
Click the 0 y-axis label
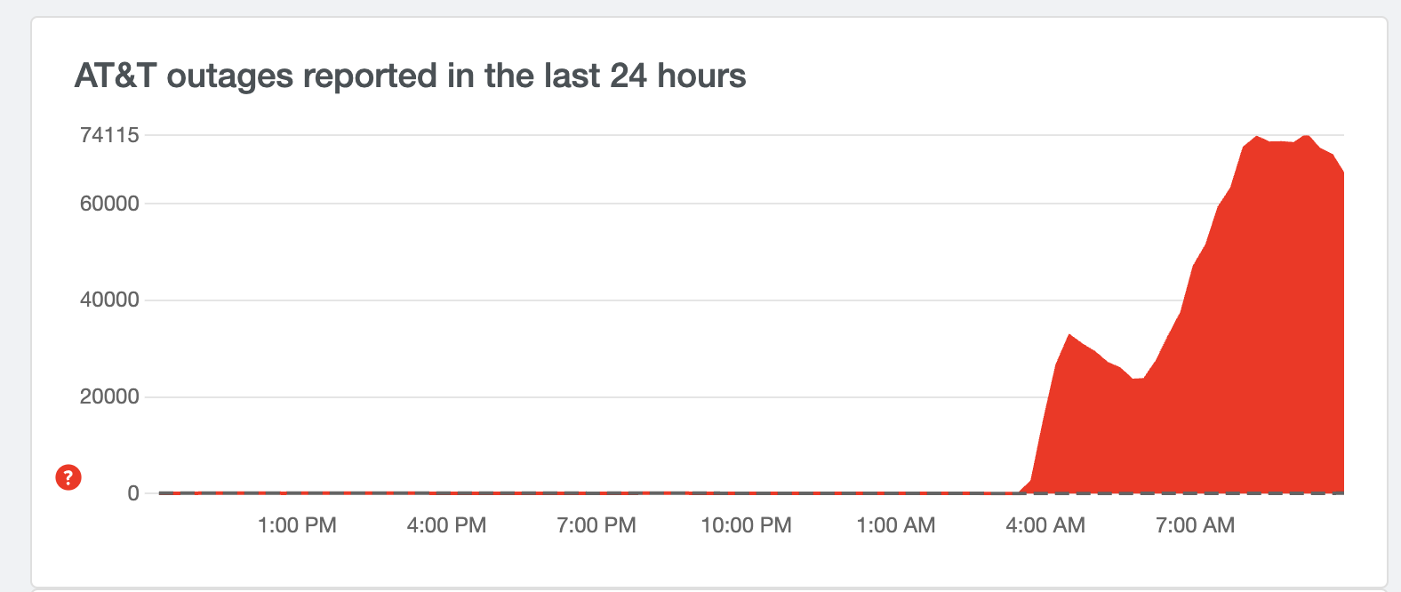pos(133,493)
